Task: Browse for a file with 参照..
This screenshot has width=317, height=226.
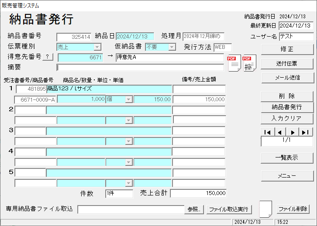Action: point(194,209)
